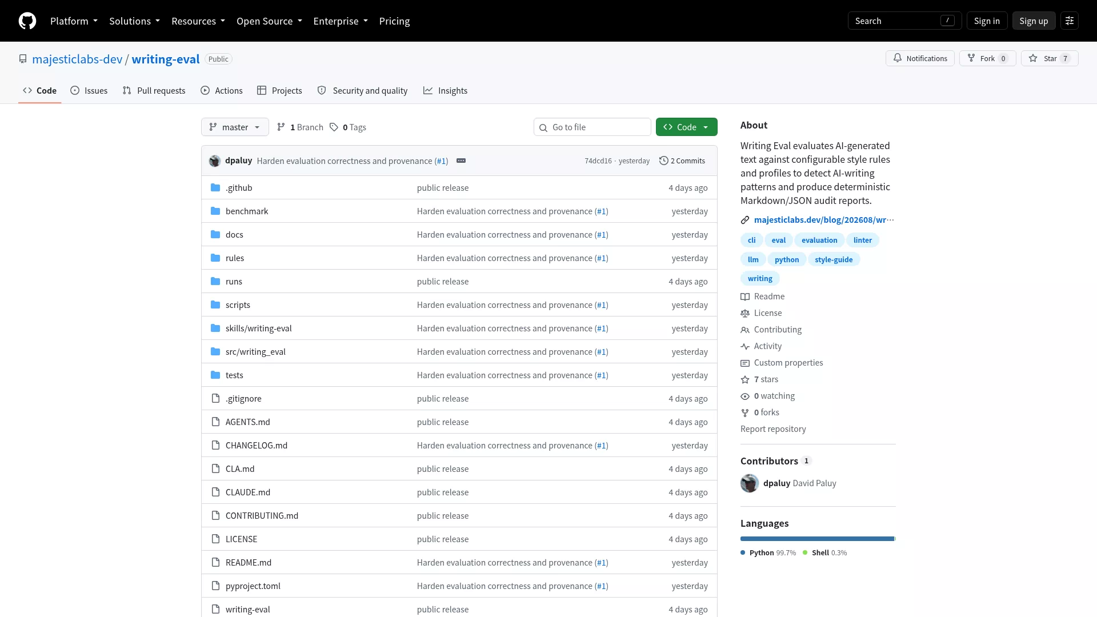Click the pyproject.toml file icon
Image resolution: width=1097 pixels, height=617 pixels.
click(215, 586)
